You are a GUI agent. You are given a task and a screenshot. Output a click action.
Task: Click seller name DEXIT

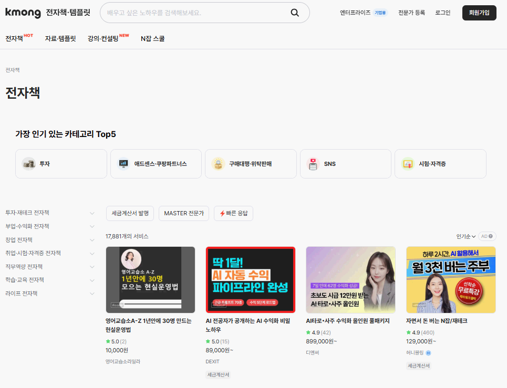click(212, 362)
